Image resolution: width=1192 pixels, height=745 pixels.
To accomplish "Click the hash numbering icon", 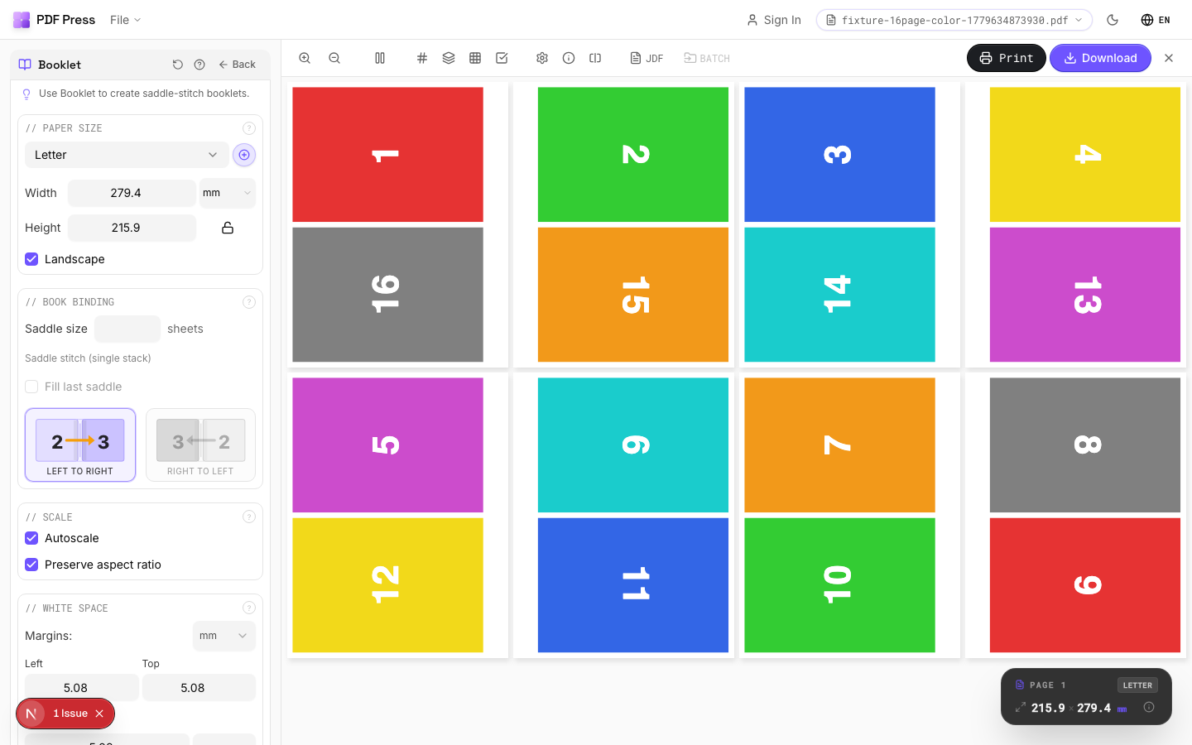I will click(422, 58).
